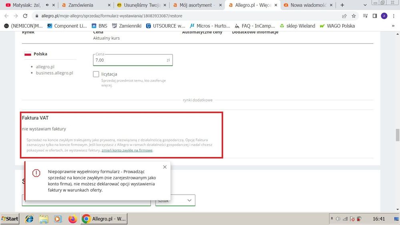Open the tab search chevron dropdown
The width and height of the screenshot is (400, 225).
(365, 5)
